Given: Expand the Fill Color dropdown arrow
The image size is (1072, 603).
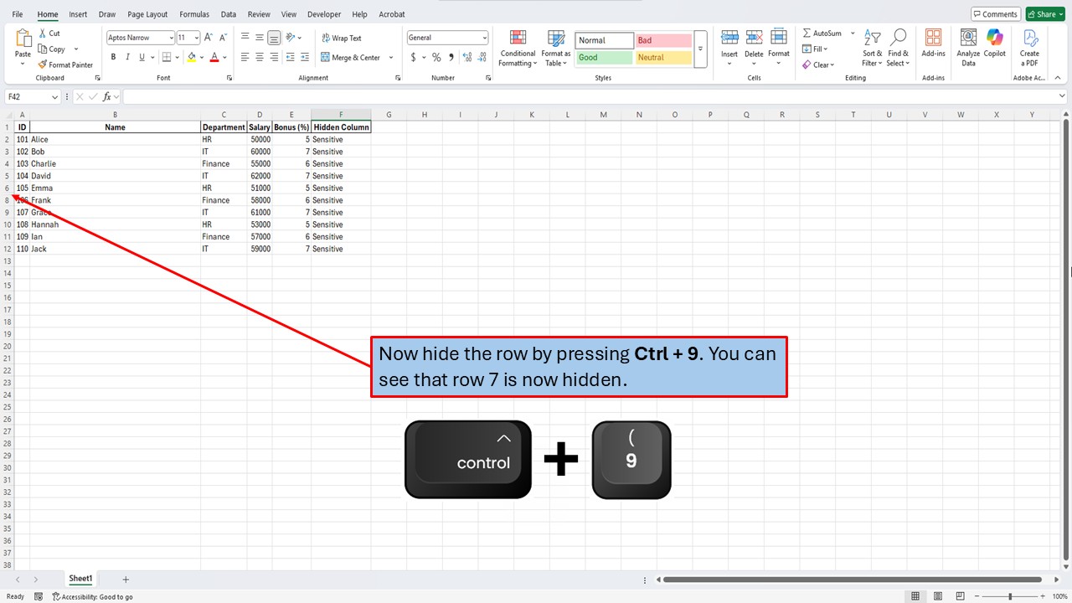Looking at the screenshot, I should tap(201, 57).
